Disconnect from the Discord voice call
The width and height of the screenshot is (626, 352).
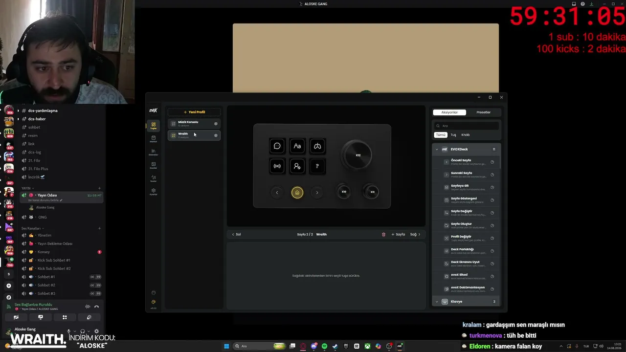[96, 307]
